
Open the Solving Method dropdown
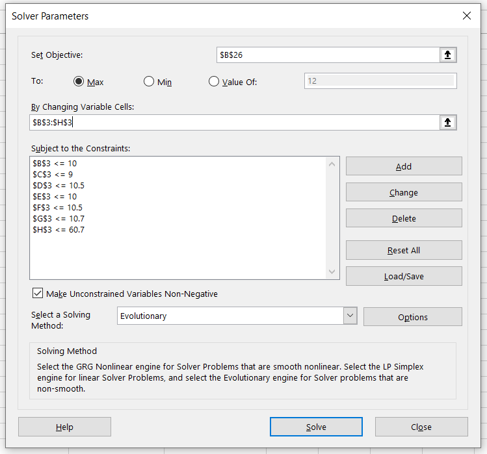click(x=350, y=316)
